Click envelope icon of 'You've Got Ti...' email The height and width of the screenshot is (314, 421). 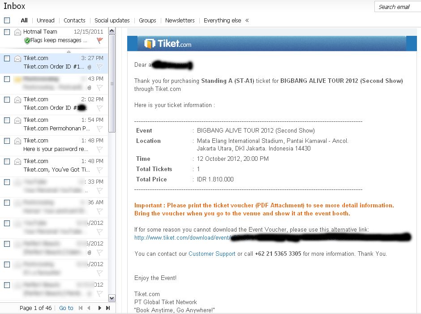pos(18,161)
